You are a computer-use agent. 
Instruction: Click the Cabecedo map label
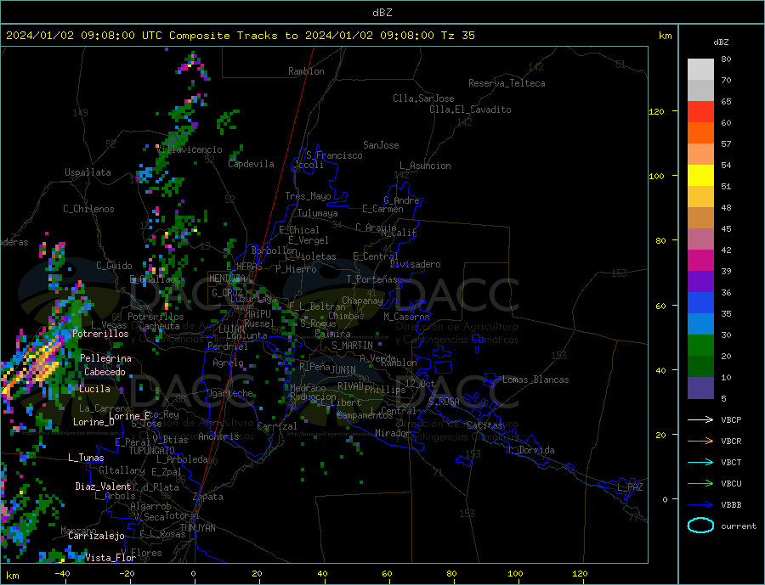[105, 372]
